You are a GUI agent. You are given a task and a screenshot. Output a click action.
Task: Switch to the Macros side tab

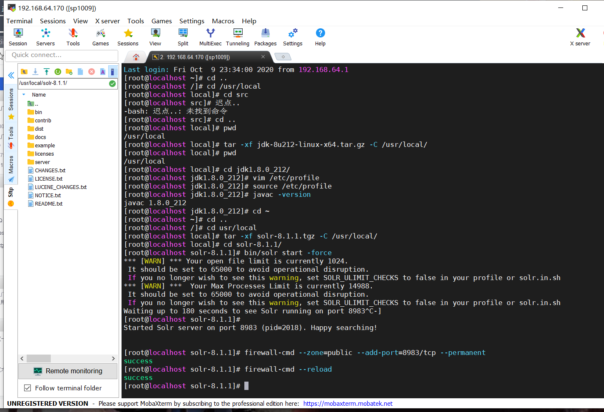pyautogui.click(x=11, y=169)
